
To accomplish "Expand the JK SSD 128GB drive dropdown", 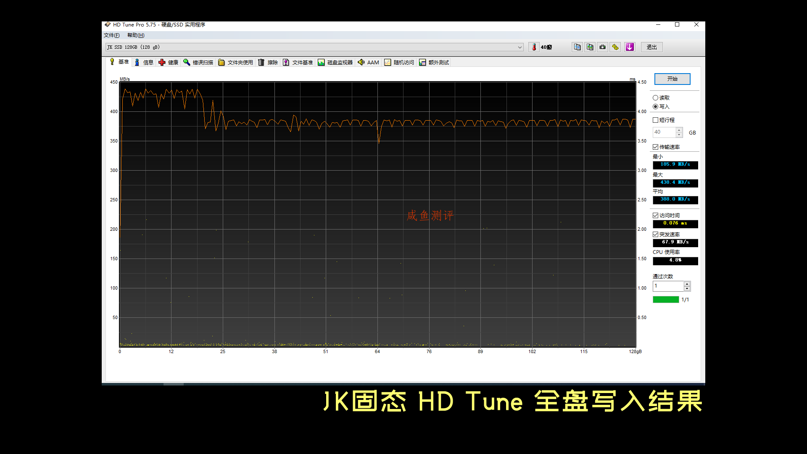I will 520,47.
